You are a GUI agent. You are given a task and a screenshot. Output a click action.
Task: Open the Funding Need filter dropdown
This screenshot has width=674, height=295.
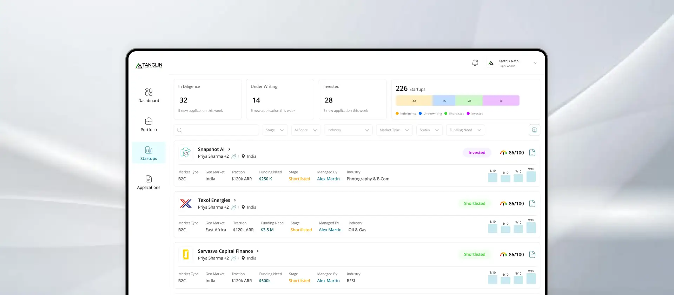[x=465, y=130]
